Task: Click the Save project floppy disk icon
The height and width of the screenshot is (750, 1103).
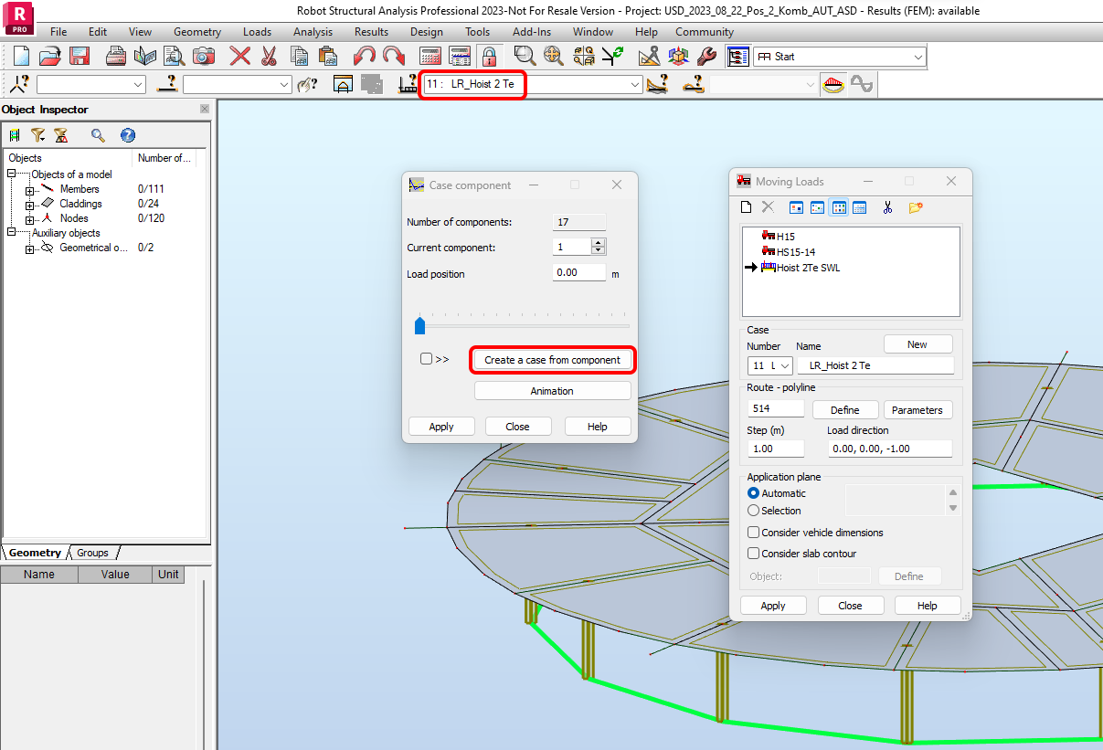Action: click(80, 57)
